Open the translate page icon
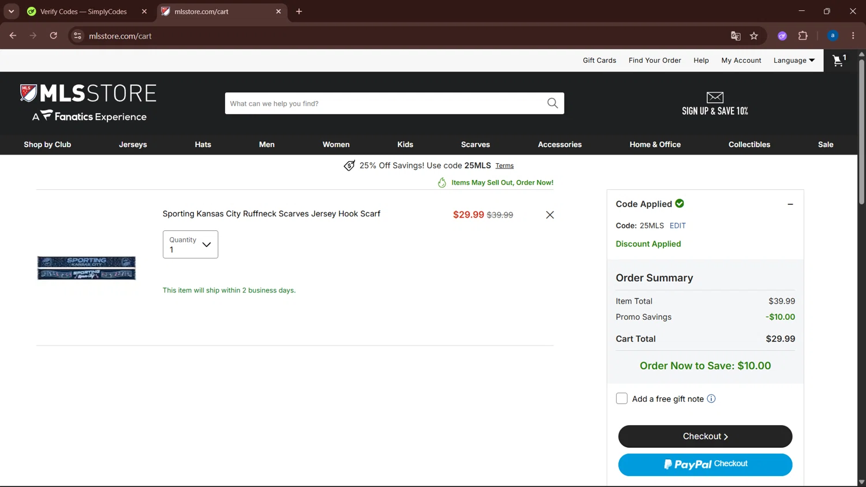 (x=736, y=36)
